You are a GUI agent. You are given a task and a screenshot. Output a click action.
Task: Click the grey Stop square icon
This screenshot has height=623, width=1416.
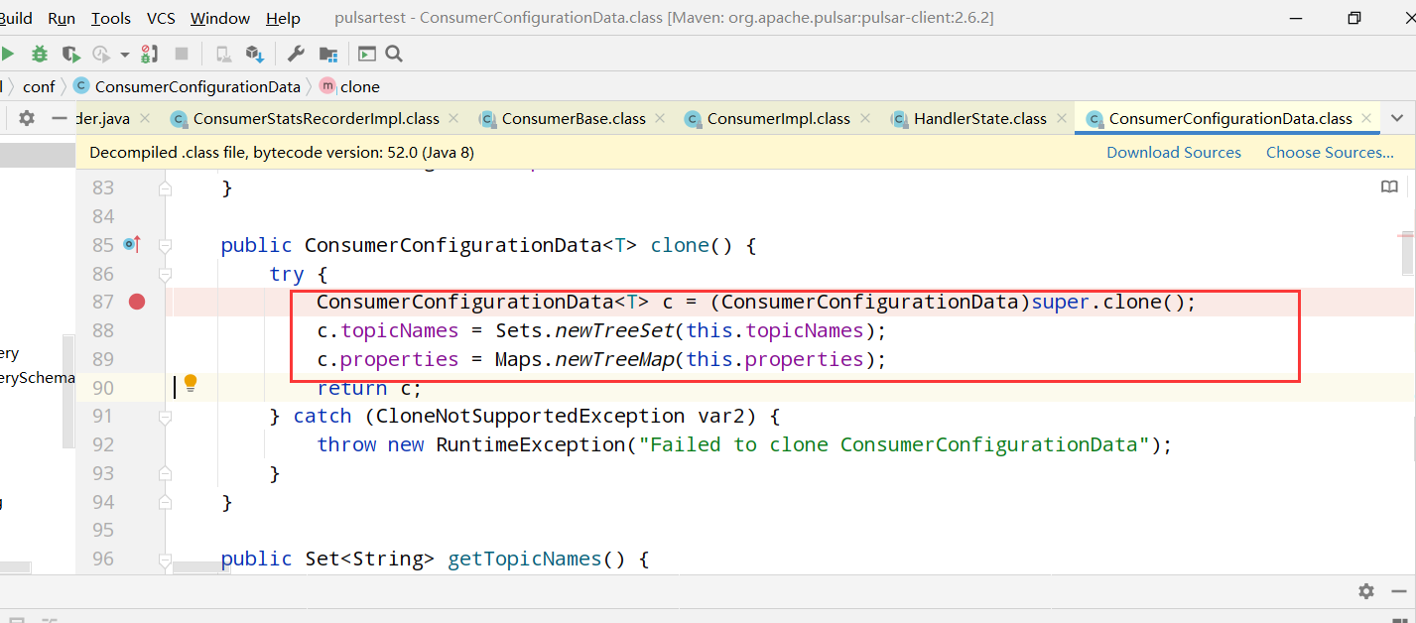click(x=182, y=54)
